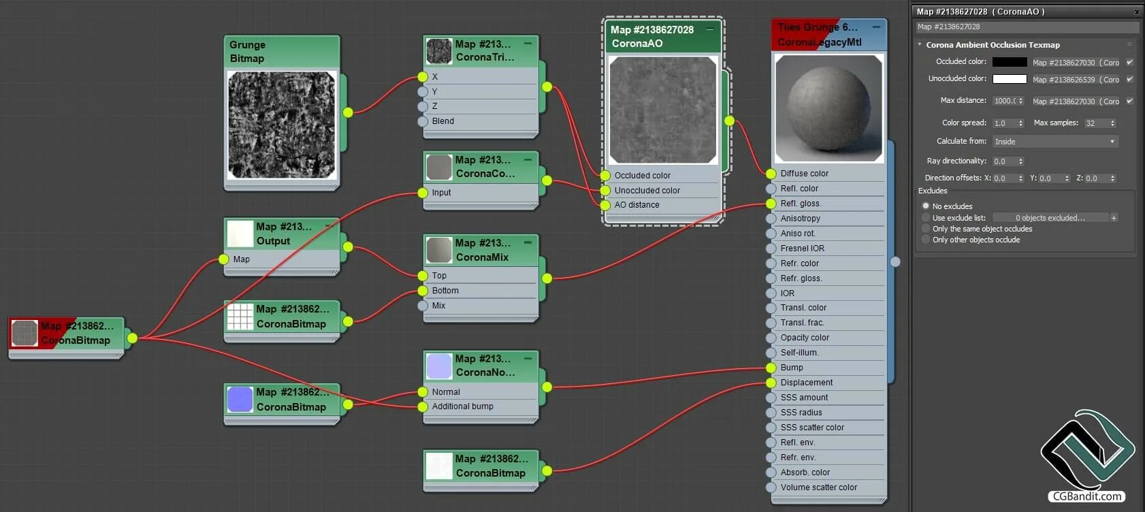
Task: Click the red-tagged CoronaBitmap node thumbnail
Action: point(25,333)
